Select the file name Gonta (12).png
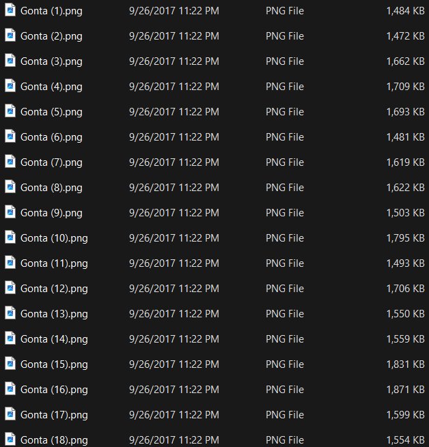Screen dimensions: 429x447 (x=54, y=289)
